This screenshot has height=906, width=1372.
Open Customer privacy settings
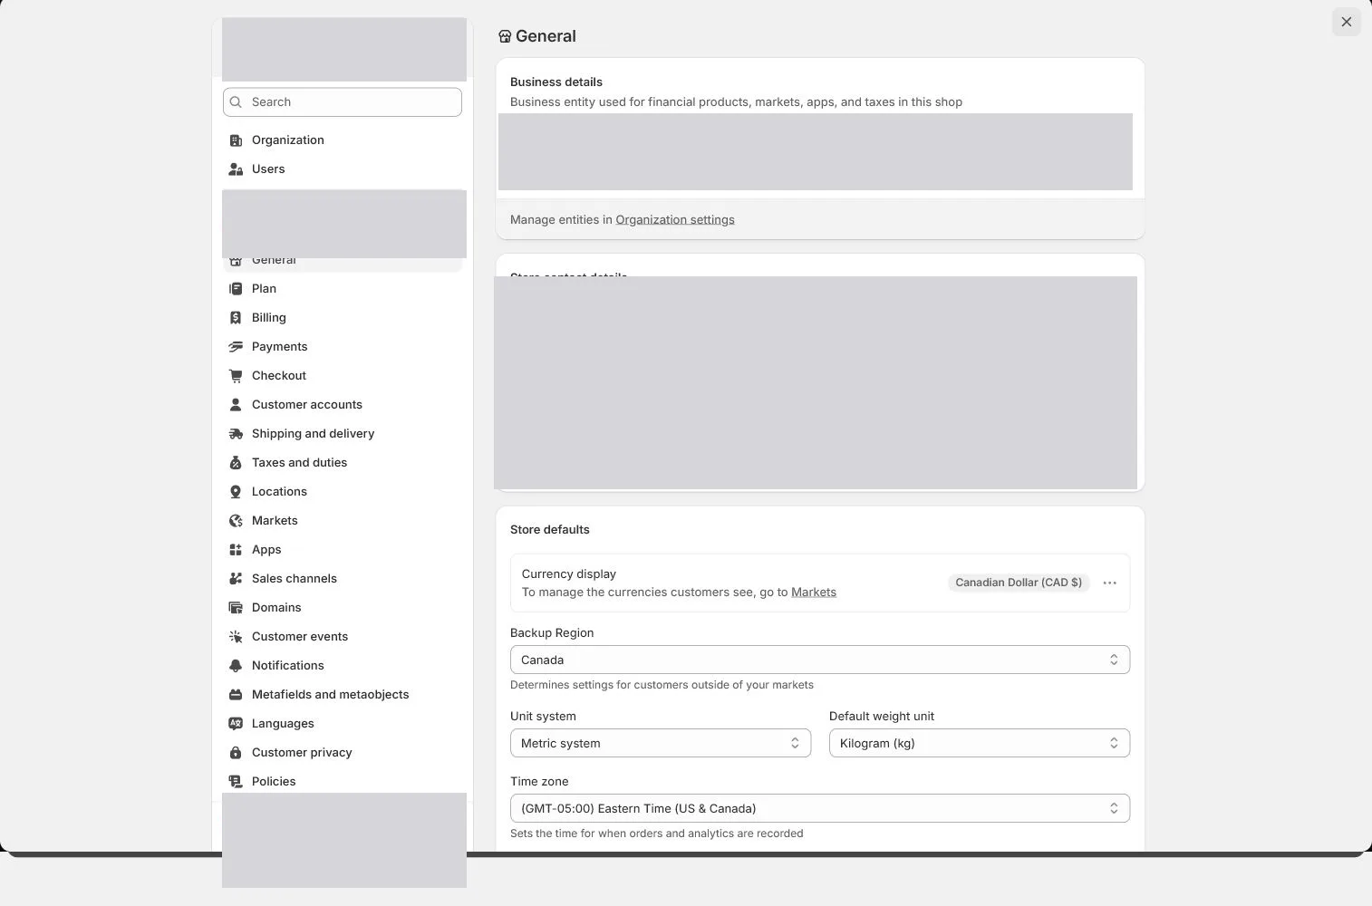coord(343,753)
